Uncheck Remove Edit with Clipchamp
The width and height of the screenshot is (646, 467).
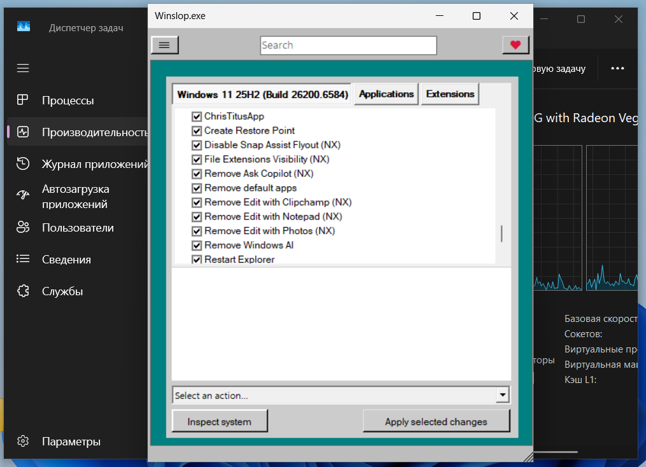pos(197,202)
